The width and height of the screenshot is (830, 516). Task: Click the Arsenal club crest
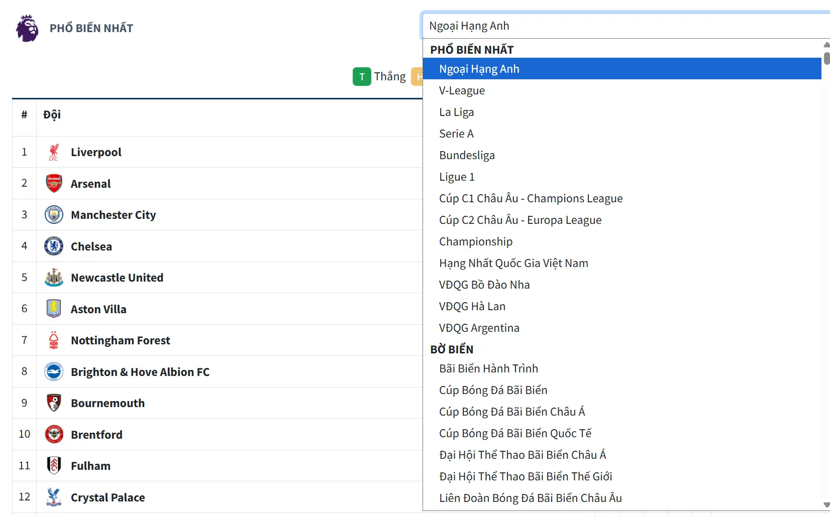click(x=54, y=184)
